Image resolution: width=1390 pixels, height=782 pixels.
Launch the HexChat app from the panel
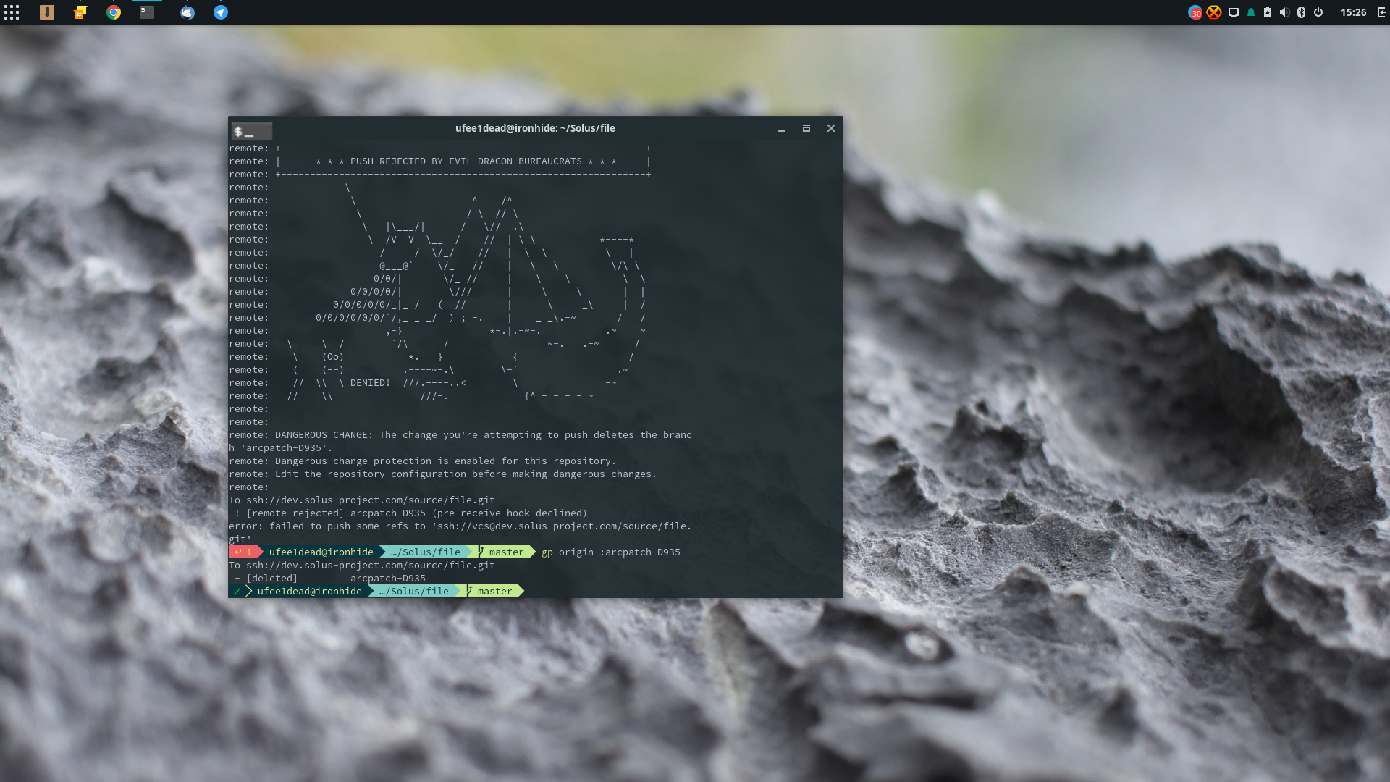[80, 12]
